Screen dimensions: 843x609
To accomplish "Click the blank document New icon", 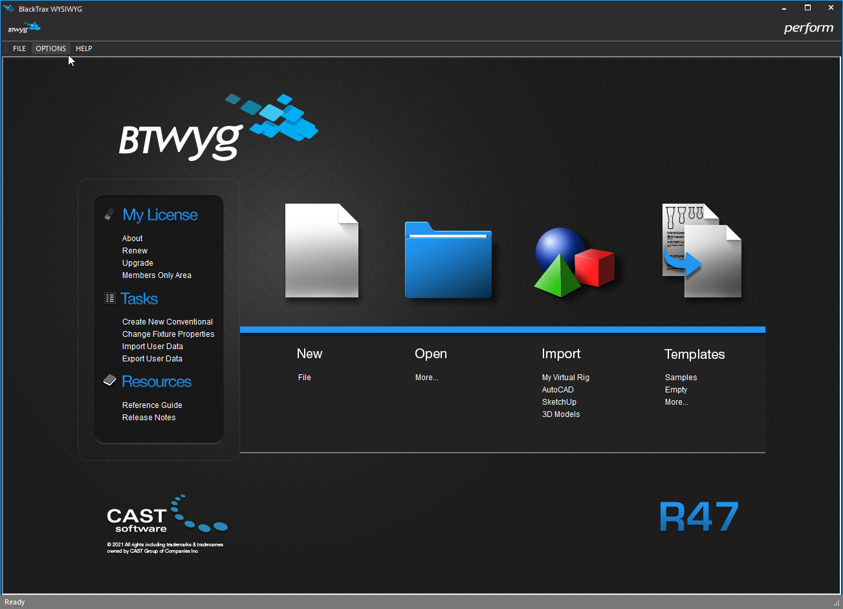I will 322,251.
